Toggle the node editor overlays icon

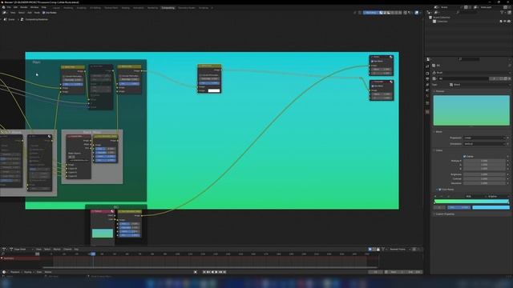417,13
